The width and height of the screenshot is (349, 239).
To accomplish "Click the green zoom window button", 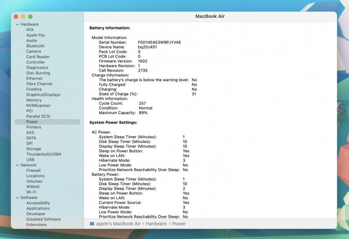I will coord(30,17).
